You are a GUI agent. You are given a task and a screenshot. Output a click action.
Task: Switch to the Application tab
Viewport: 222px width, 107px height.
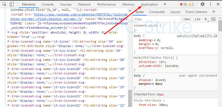click(149, 4)
